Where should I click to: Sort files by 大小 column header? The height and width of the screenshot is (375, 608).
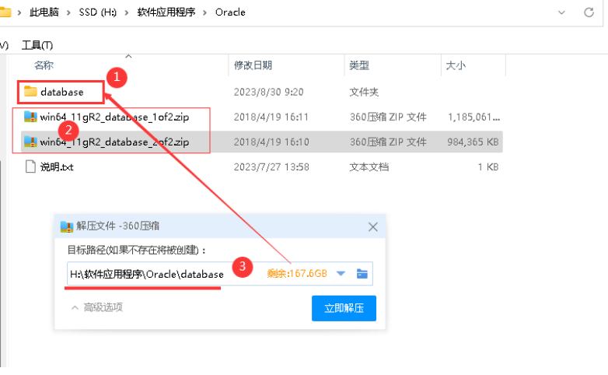point(456,66)
